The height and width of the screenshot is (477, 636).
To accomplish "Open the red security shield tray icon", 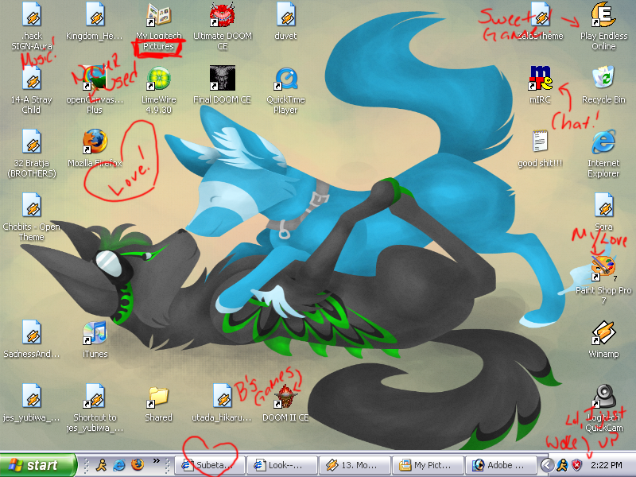I will tap(576, 465).
